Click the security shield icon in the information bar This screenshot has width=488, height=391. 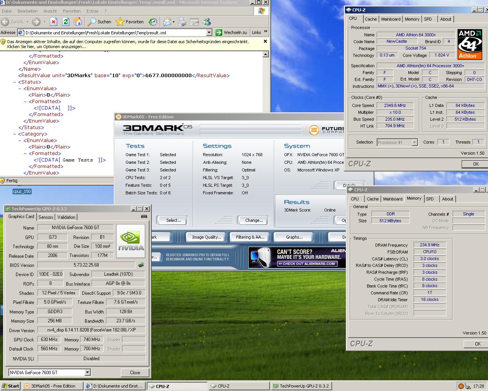coord(3,42)
